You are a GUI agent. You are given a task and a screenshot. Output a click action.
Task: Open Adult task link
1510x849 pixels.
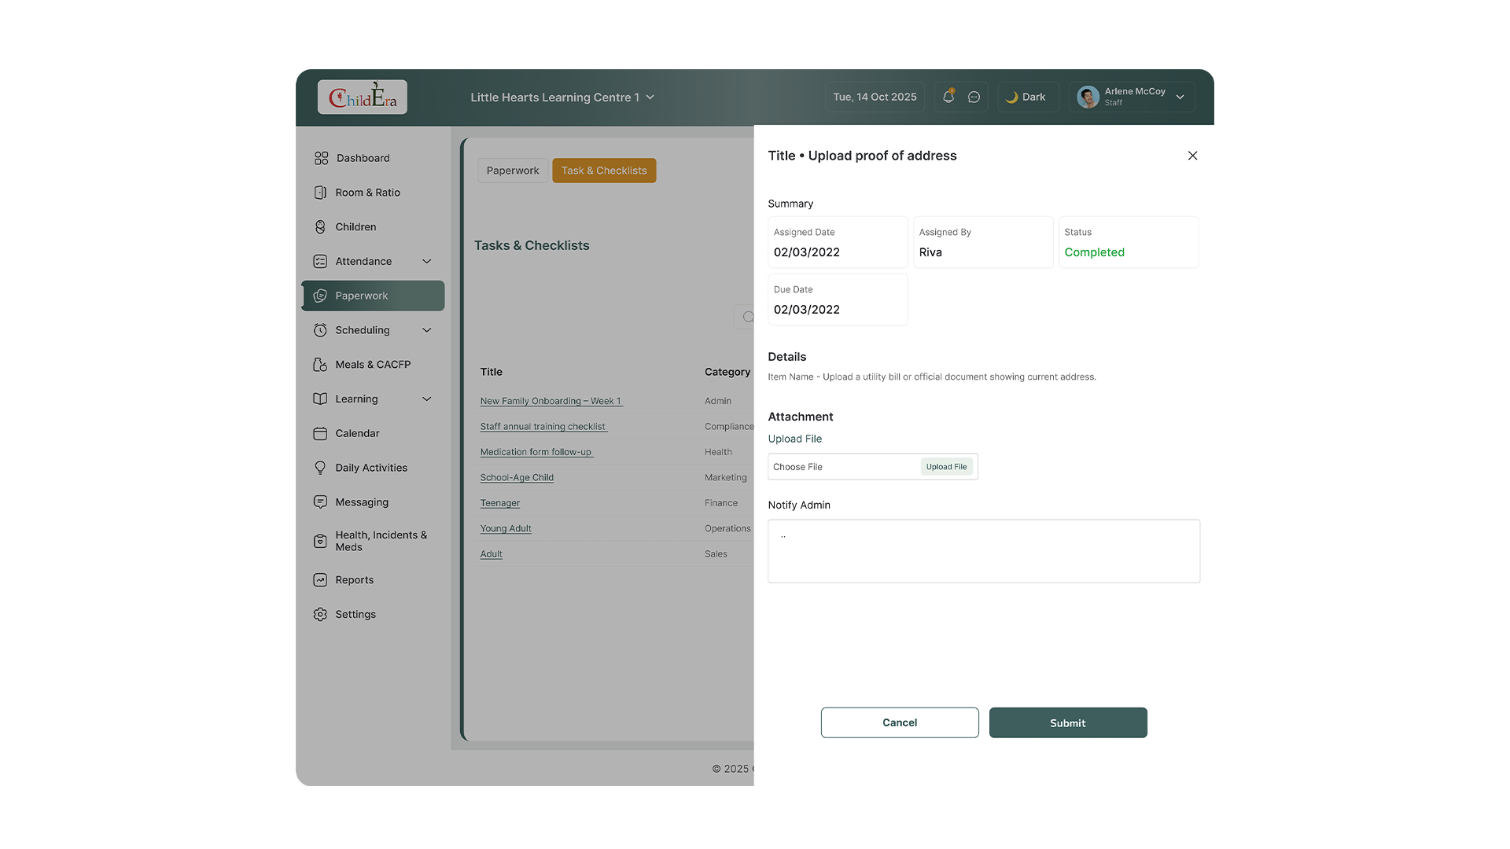pyautogui.click(x=492, y=554)
